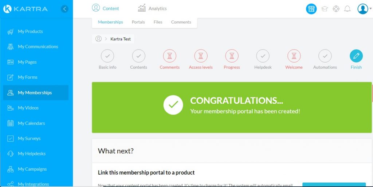The image size is (373, 187).
Task: Click the Comments hourglass step icon
Action: tap(169, 56)
